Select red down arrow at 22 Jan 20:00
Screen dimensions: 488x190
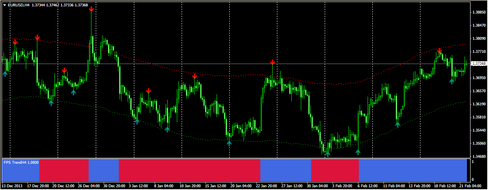272,62
